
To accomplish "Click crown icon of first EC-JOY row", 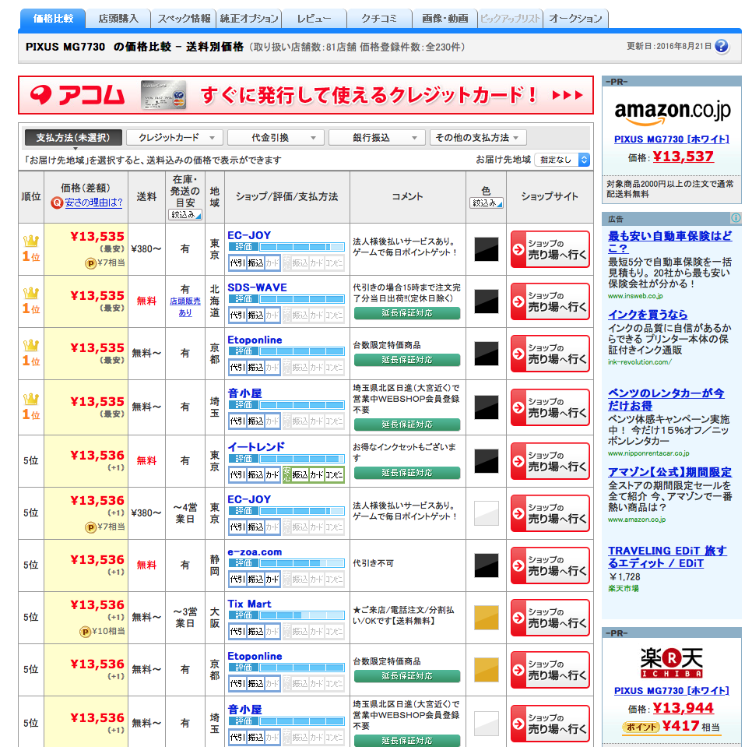I will [31, 241].
